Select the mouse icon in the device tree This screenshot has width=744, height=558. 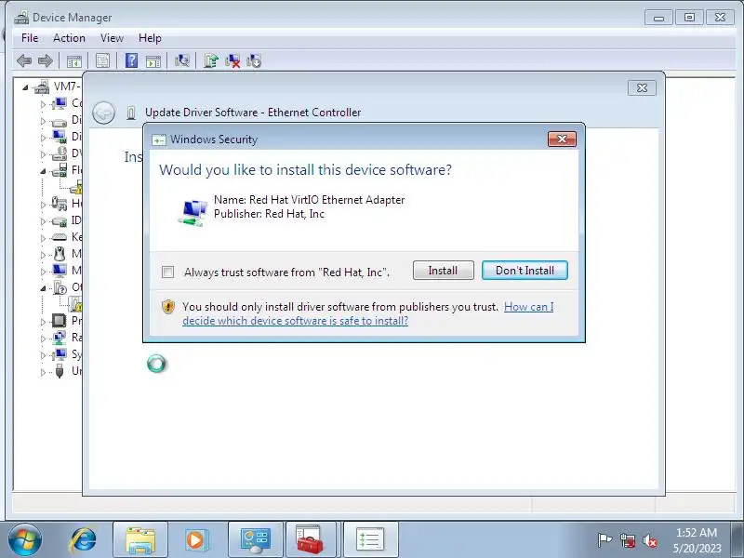tap(59, 254)
